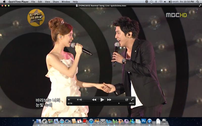Screen dimensions: 202x126
Task: Launch Safari from the Dock
Action: 62,121
